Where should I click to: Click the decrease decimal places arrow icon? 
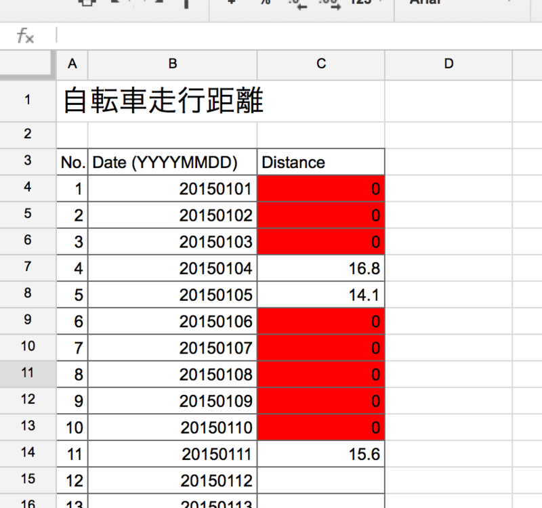(297, 4)
